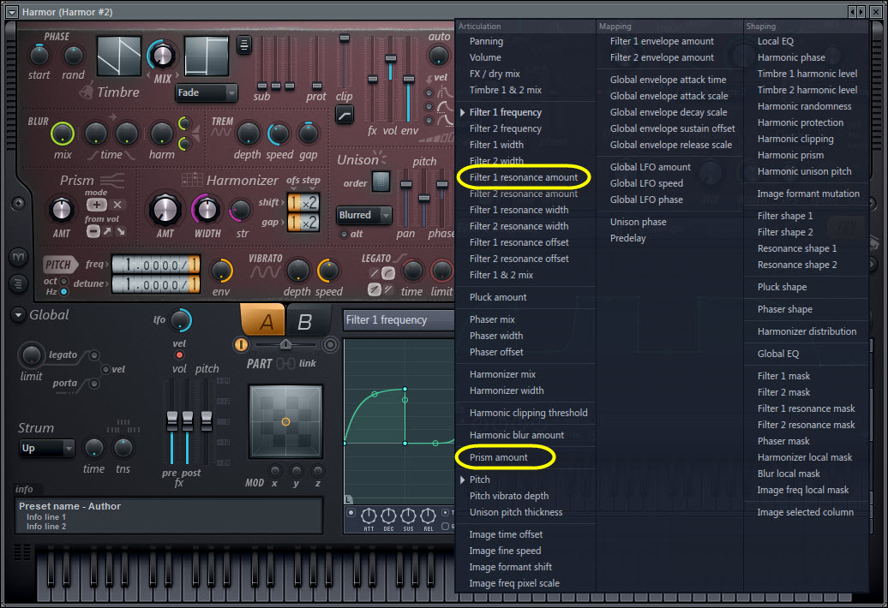Click the timbre options menu icon
The height and width of the screenshot is (608, 888).
[244, 45]
